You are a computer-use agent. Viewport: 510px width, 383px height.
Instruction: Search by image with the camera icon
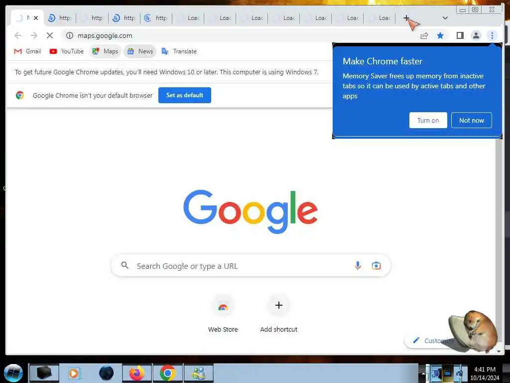[376, 265]
